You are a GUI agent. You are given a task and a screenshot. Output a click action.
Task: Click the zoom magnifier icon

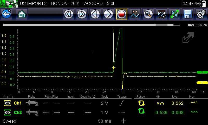pyautogui.click(x=148, y=14)
